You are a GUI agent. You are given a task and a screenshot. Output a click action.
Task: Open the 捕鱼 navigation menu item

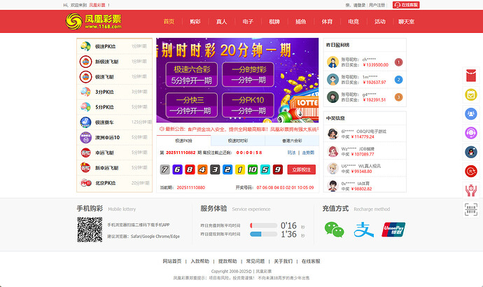point(300,22)
